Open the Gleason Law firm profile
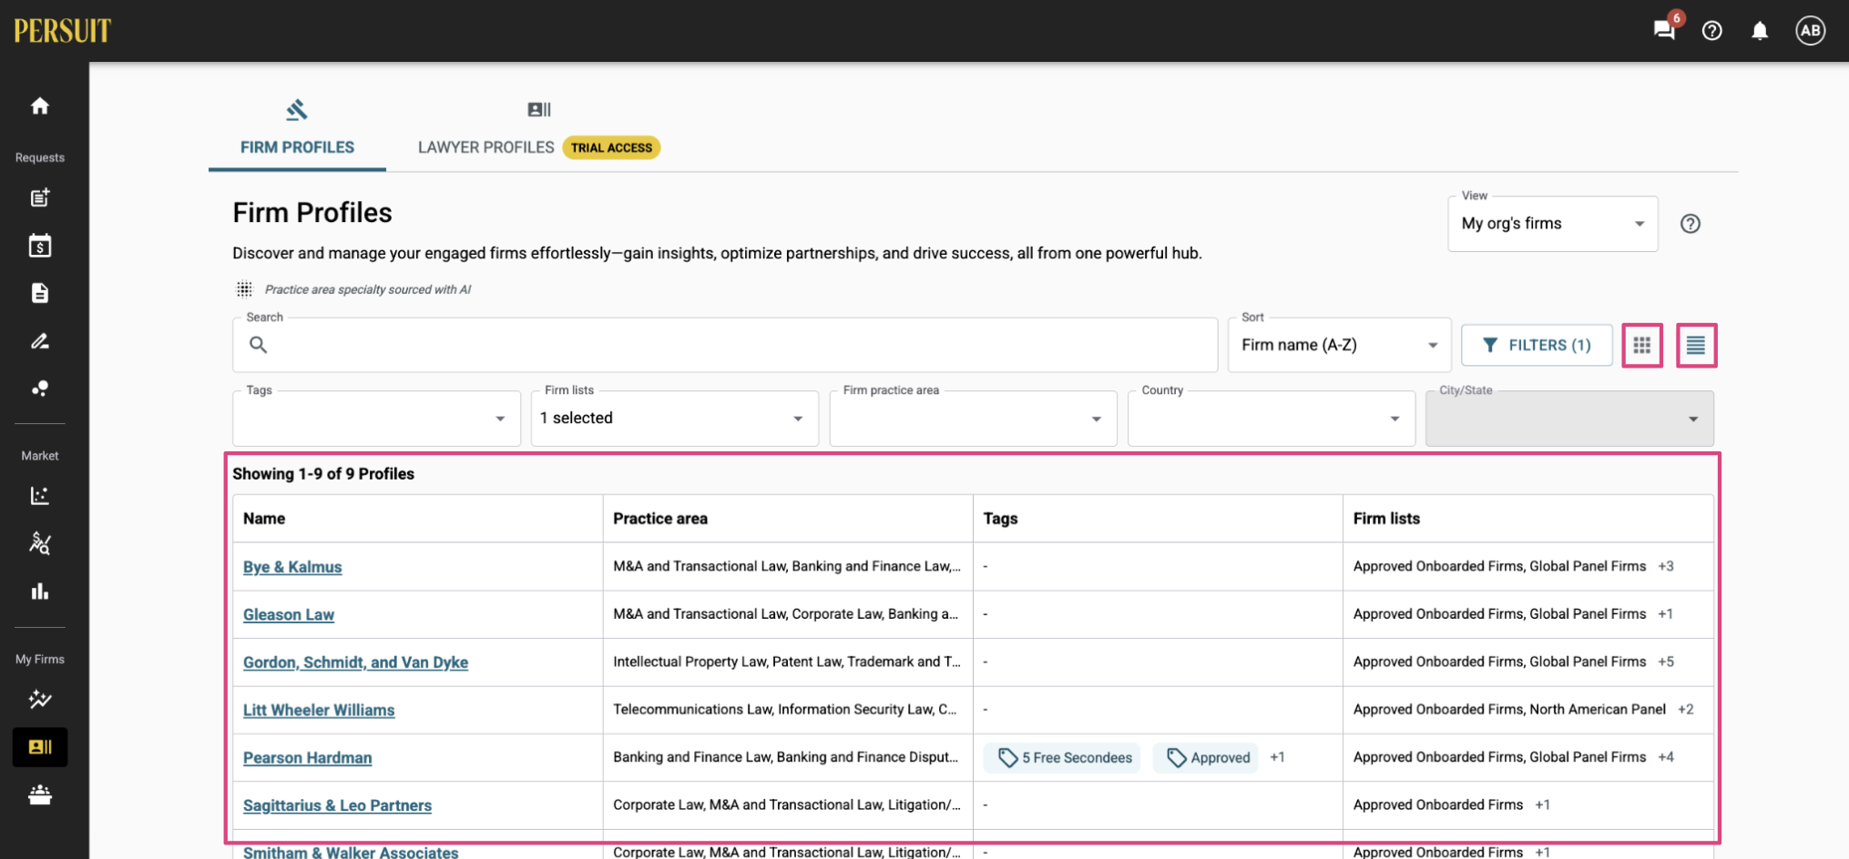 point(289,615)
